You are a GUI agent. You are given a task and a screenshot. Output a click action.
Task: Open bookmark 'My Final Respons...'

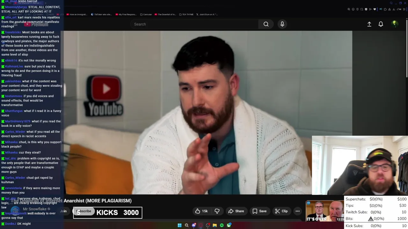pos(126,14)
